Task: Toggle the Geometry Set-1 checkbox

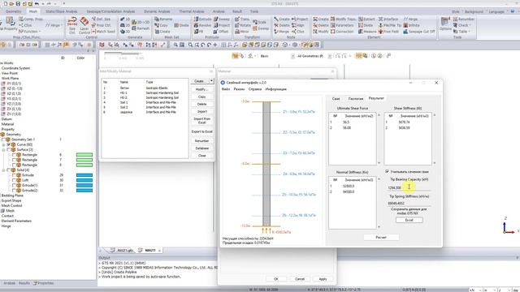Action: click(3, 140)
